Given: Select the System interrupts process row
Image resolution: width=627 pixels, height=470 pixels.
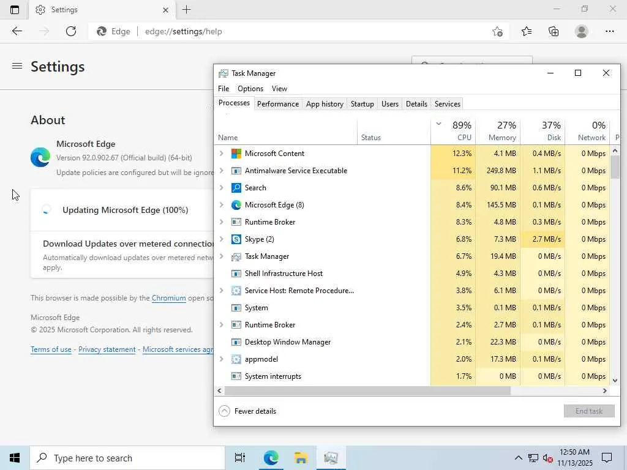Looking at the screenshot, I should (412, 376).
